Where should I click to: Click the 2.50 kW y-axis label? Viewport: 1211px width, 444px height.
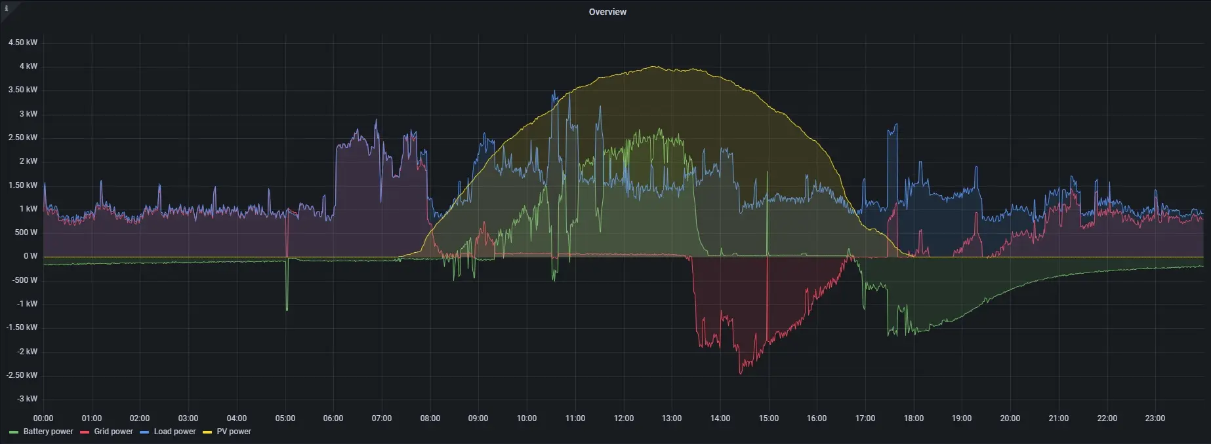[23, 138]
